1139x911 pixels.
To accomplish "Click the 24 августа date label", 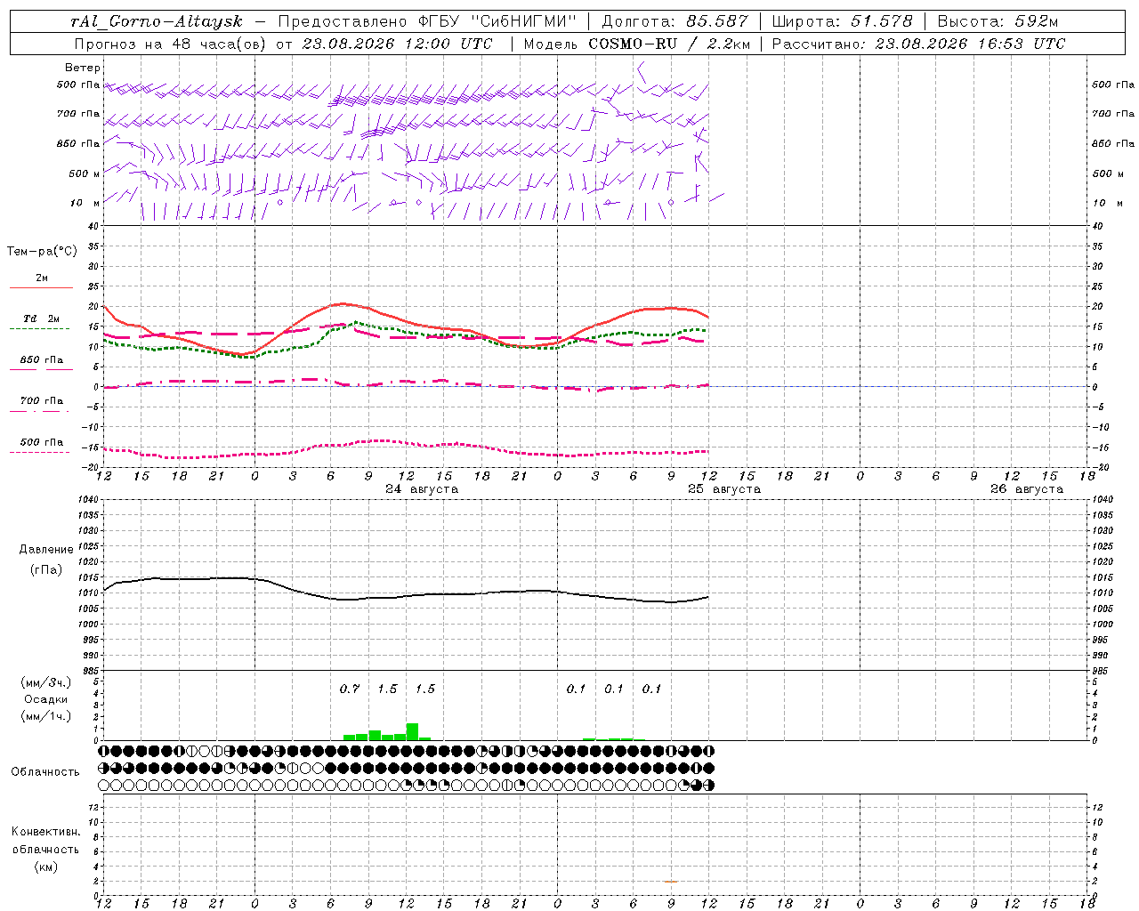I will tap(422, 489).
